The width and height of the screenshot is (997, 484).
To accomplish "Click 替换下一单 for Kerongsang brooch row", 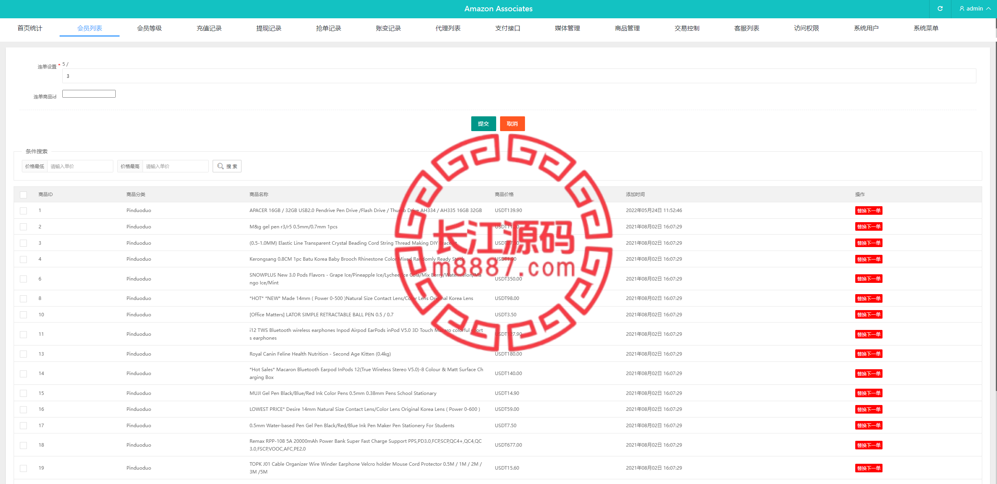I will 868,259.
